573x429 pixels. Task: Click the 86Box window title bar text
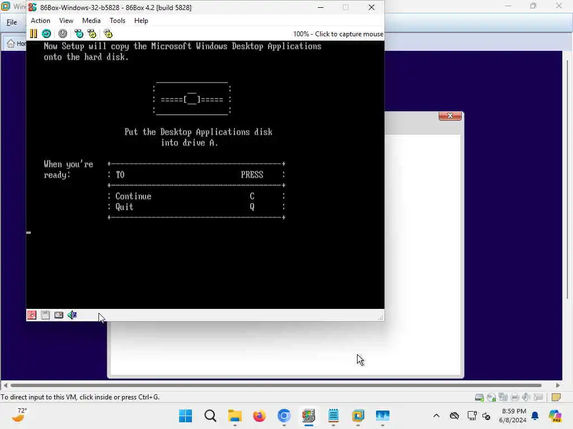(x=116, y=8)
